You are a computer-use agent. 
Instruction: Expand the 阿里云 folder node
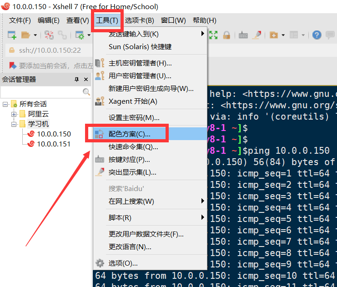[14, 114]
